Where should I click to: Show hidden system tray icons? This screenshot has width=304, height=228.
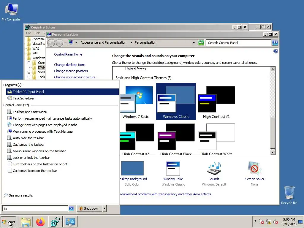pyautogui.click(x=255, y=221)
